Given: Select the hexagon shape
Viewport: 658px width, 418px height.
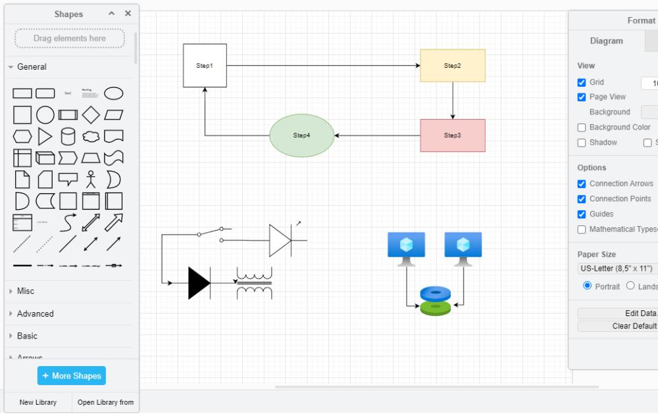Looking at the screenshot, I should coord(22,137).
